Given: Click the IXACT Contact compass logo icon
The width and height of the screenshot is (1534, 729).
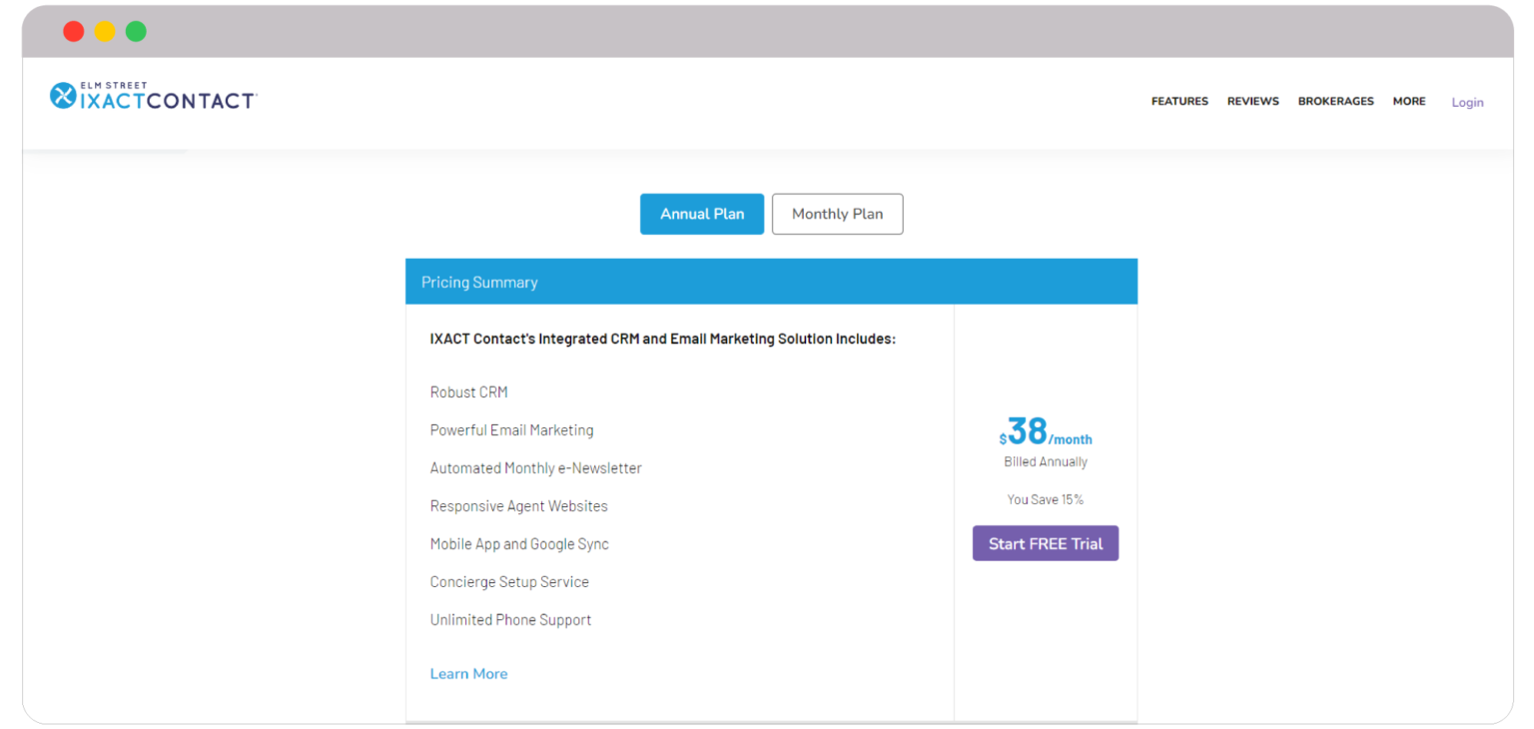Looking at the screenshot, I should click(x=63, y=94).
